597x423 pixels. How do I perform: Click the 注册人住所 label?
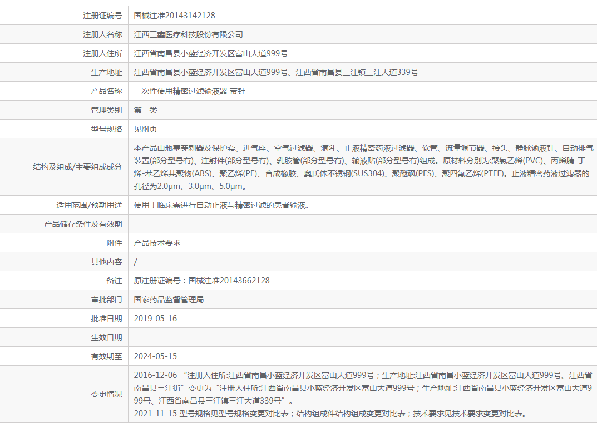(x=102, y=53)
